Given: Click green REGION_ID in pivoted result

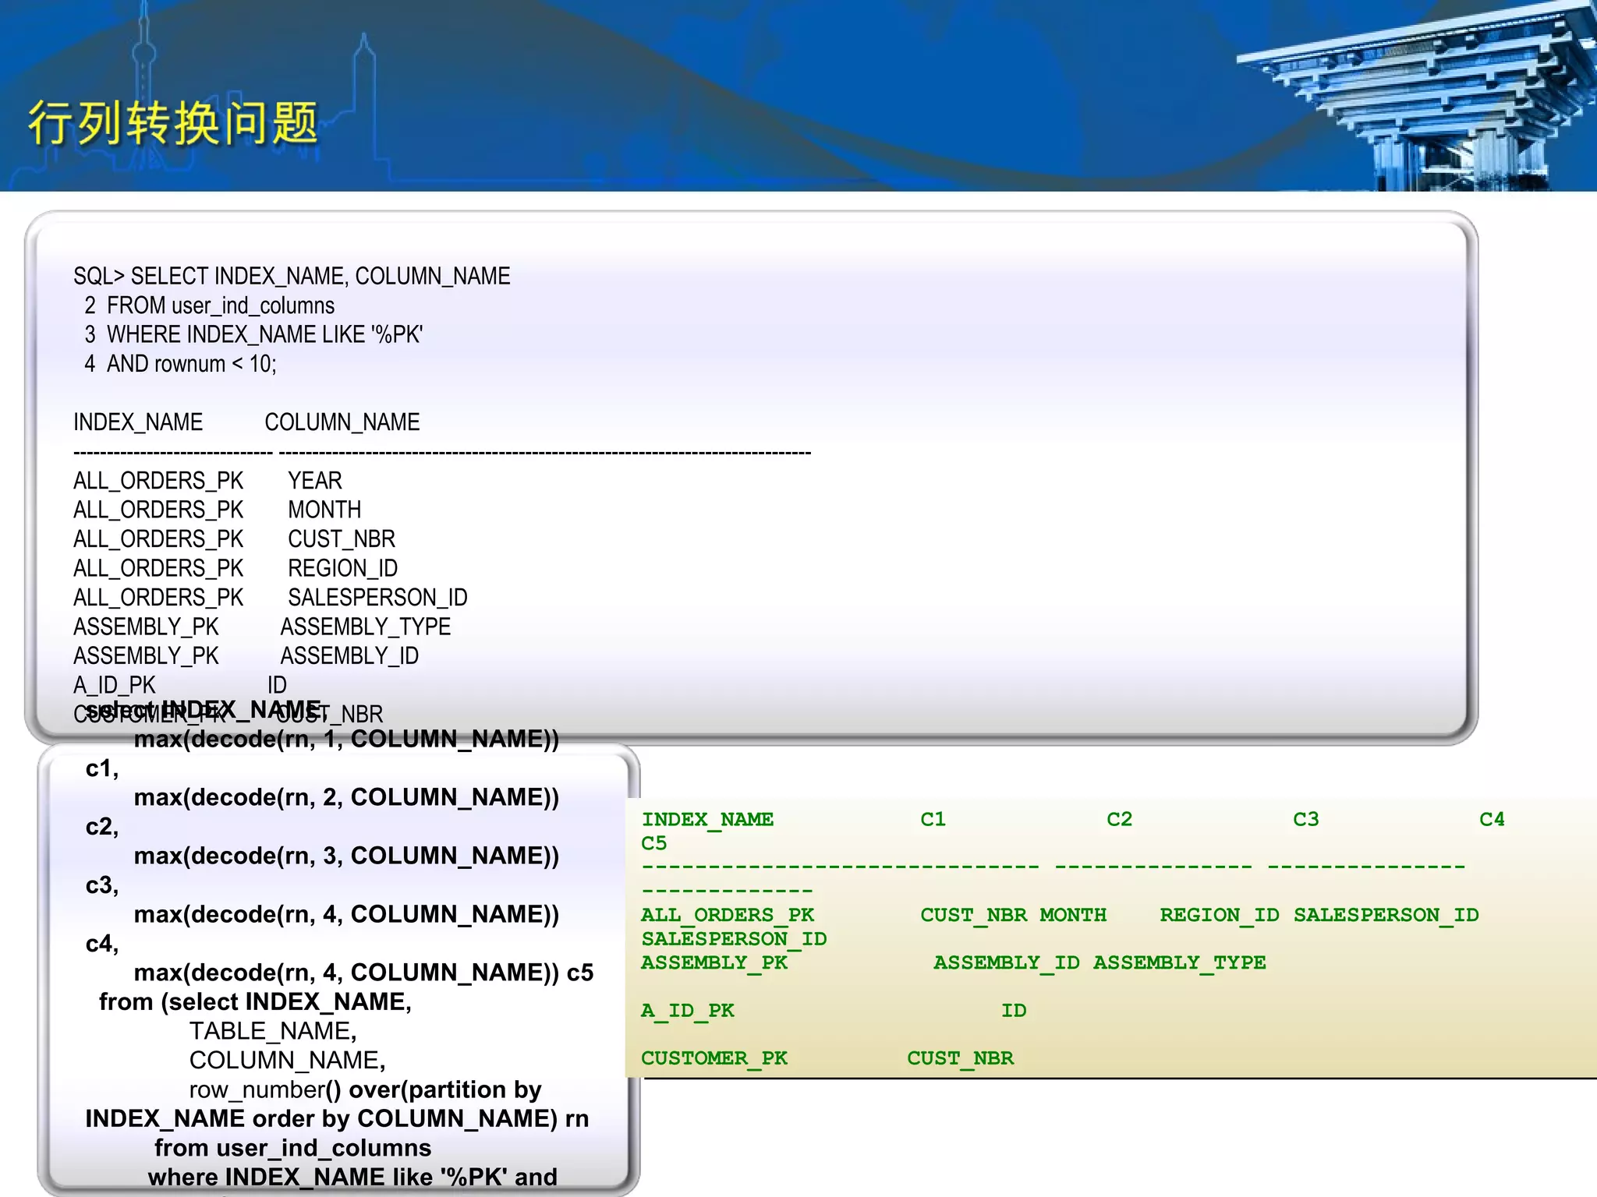Looking at the screenshot, I should click(1220, 915).
